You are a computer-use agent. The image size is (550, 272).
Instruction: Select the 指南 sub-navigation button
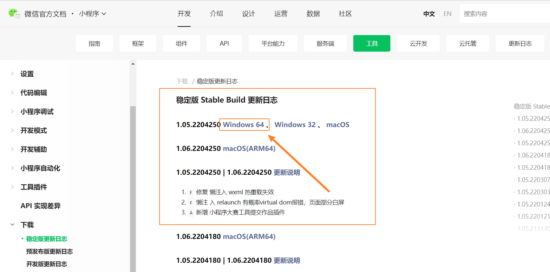94,43
